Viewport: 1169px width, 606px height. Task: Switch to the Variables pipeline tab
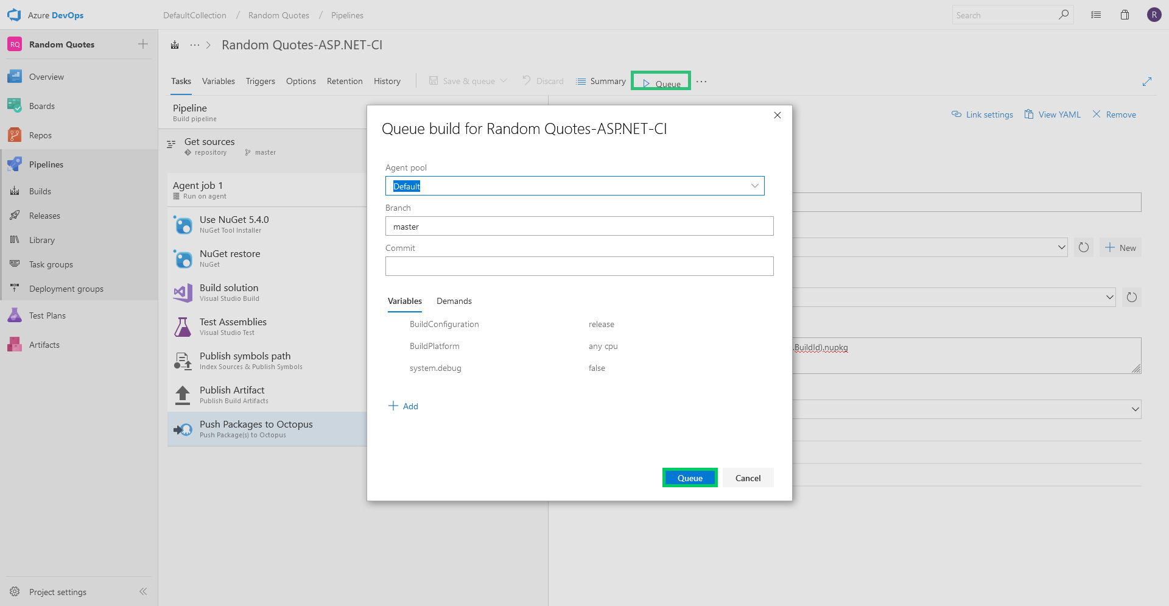click(219, 81)
